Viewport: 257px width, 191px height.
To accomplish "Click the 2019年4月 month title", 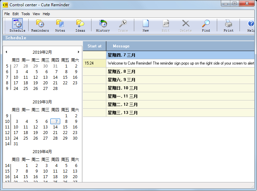I will [42, 151].
